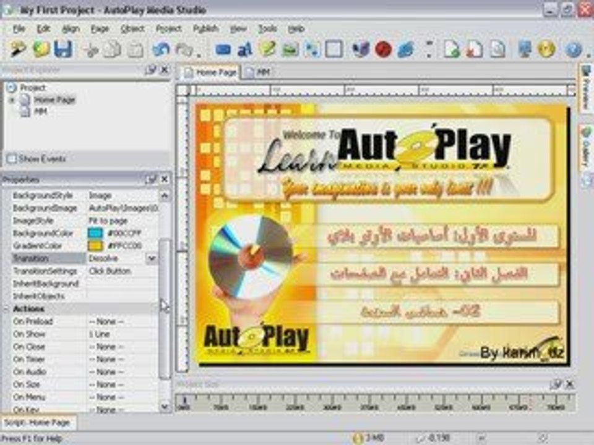Insert an Image object with picture icon
This screenshot has width=594, height=445.
click(290, 49)
